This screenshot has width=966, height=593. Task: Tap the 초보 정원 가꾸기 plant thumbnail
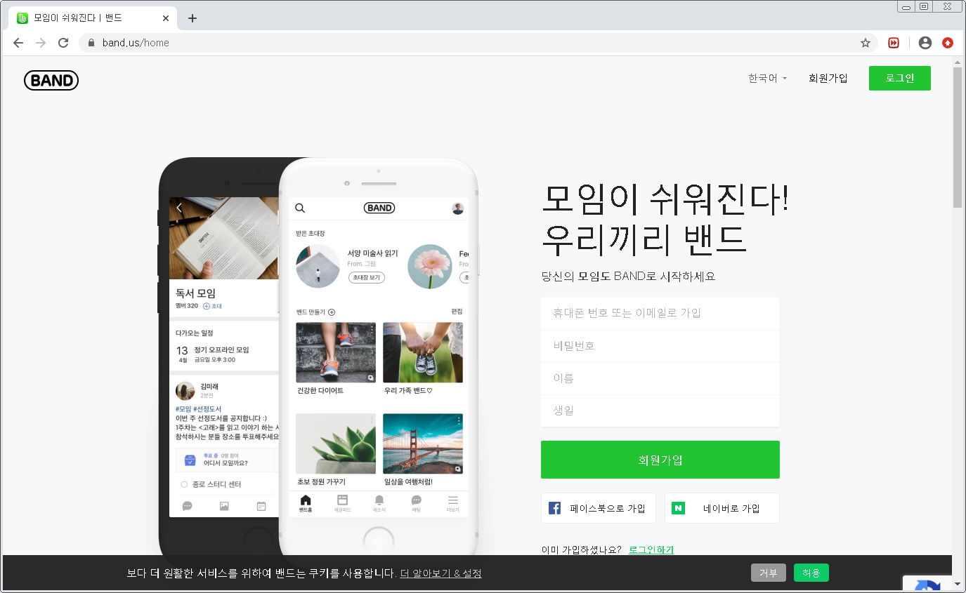point(336,444)
